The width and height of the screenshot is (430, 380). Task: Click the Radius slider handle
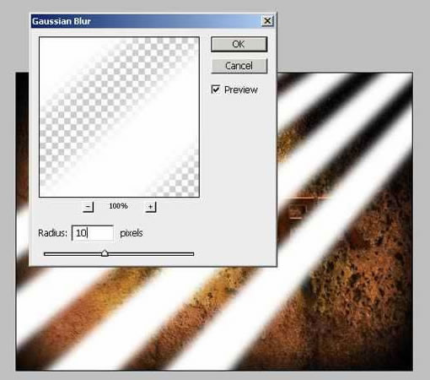click(105, 253)
